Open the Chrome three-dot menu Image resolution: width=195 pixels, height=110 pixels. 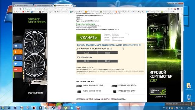tap(181, 9)
